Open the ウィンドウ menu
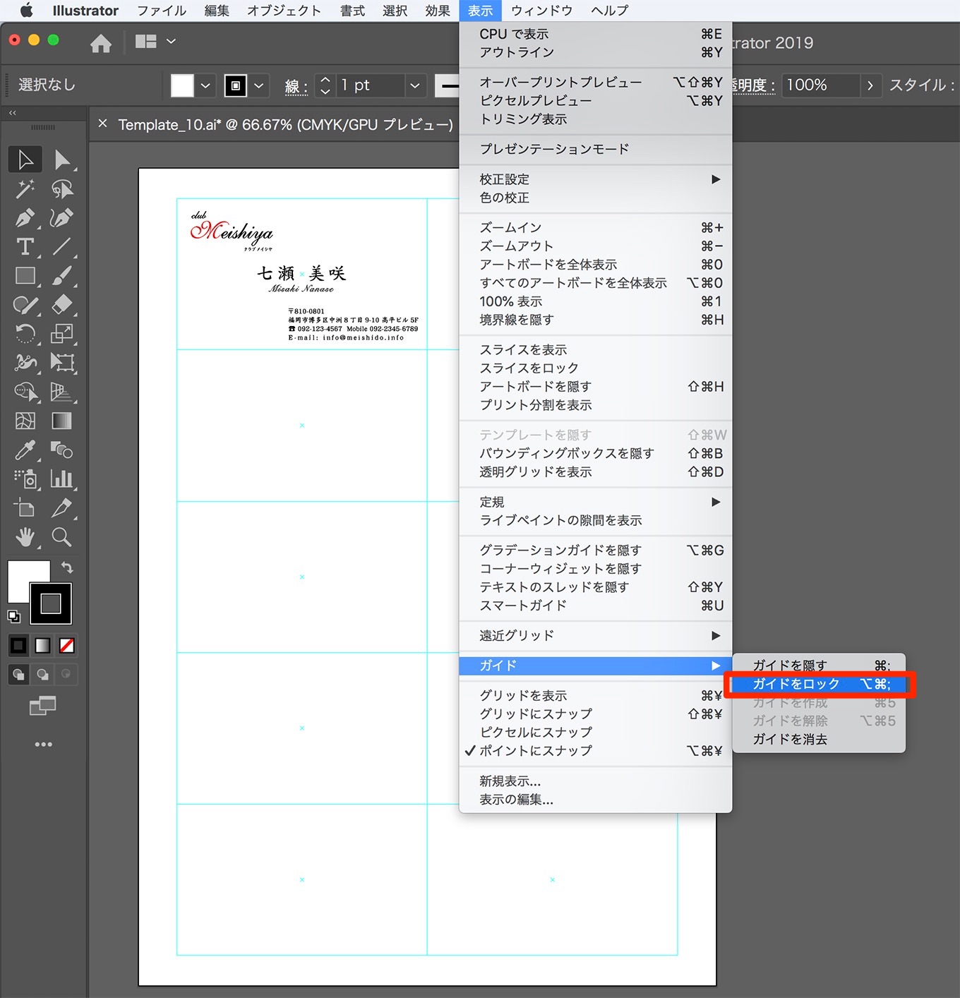 coord(541,11)
